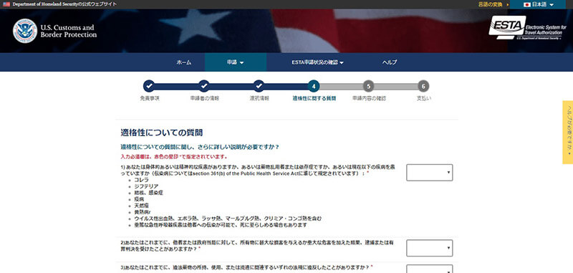Click the U.S. Customs and Border Protection title
The height and width of the screenshot is (273, 573).
(x=68, y=31)
